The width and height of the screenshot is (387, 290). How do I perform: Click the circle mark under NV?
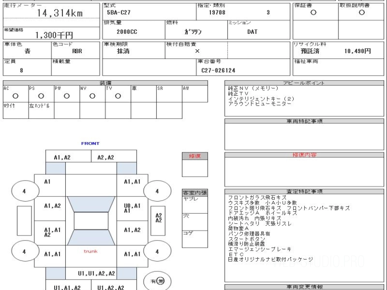tap(92, 96)
